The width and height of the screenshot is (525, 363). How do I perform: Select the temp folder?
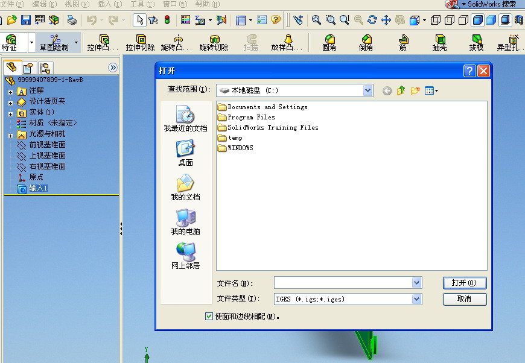point(230,138)
